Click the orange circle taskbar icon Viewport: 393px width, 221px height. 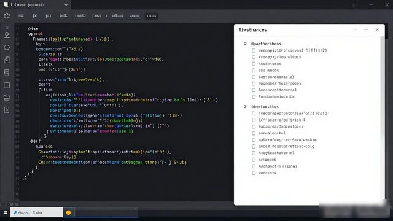point(68,212)
